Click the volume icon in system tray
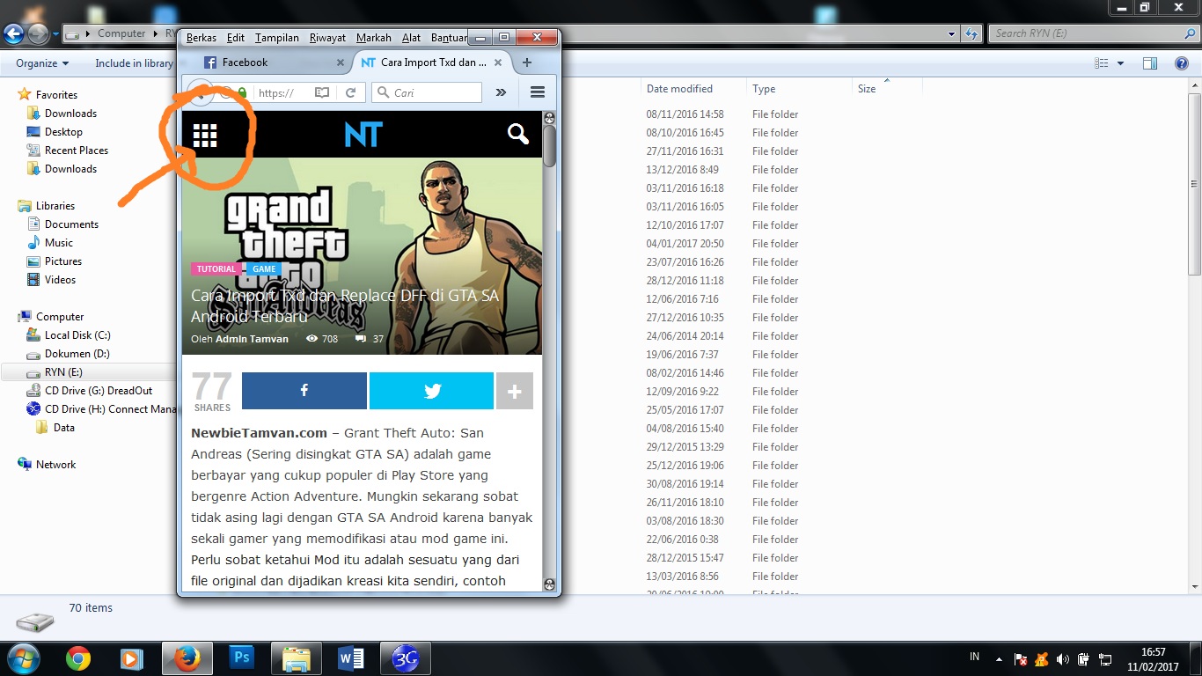Screen dimensions: 1202x676 [x=1063, y=659]
